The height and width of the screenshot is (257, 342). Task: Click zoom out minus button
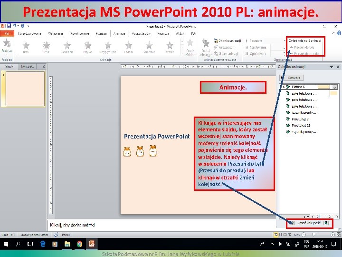click(x=304, y=235)
